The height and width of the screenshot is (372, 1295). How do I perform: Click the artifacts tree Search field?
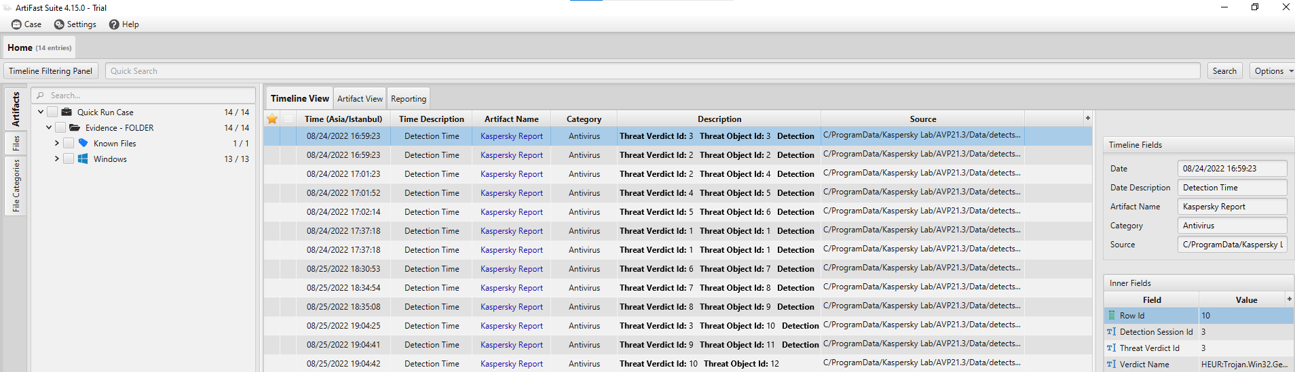pyautogui.click(x=143, y=96)
